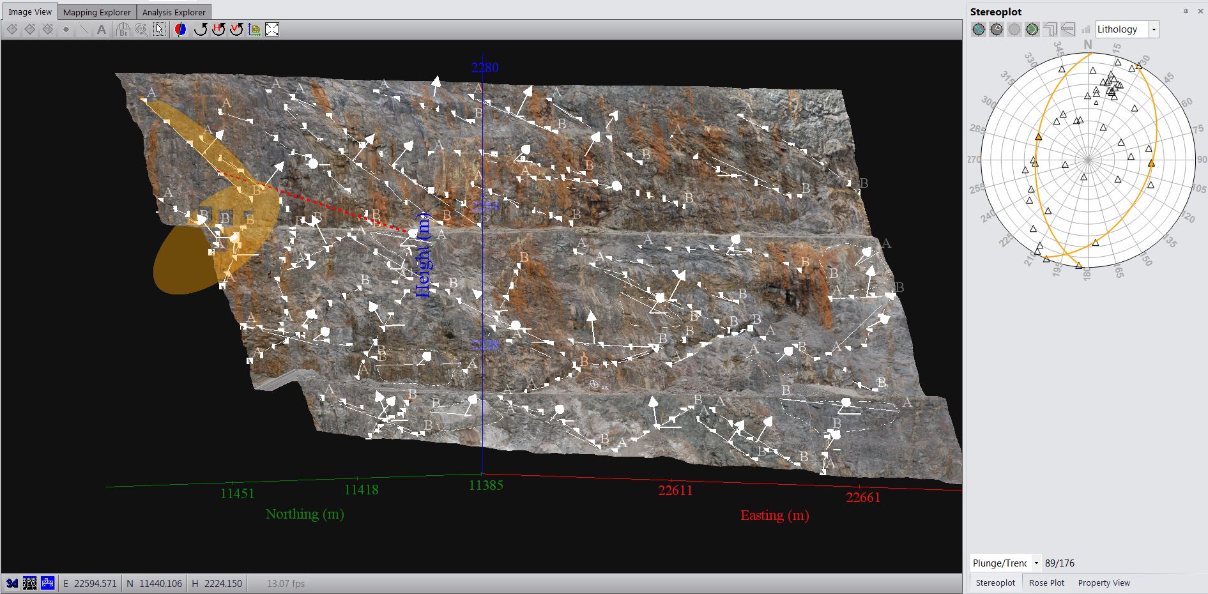Screen dimensions: 1208x594
Task: Click the text annotation (A) tool icon
Action: tap(102, 29)
